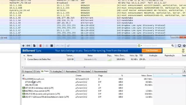Select Wireshark BitTorrent packet to 200.150.33.31

93,20
